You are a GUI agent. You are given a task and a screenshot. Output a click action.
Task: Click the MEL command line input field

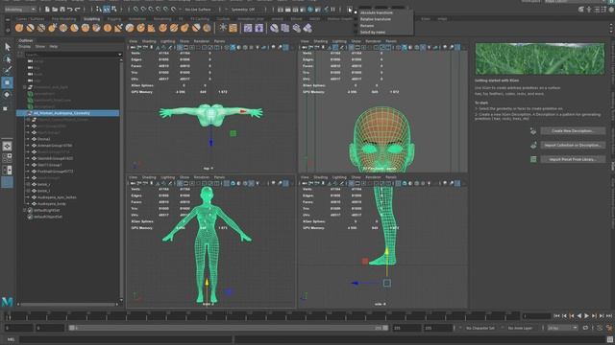[126, 339]
